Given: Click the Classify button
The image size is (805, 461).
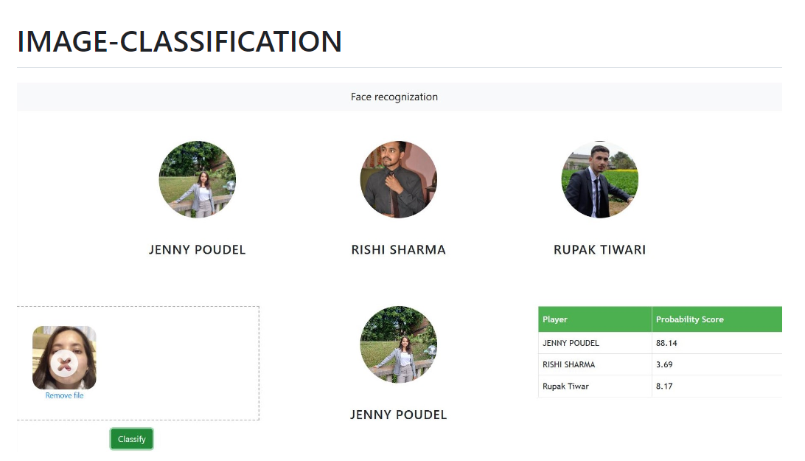Looking at the screenshot, I should click(x=131, y=439).
